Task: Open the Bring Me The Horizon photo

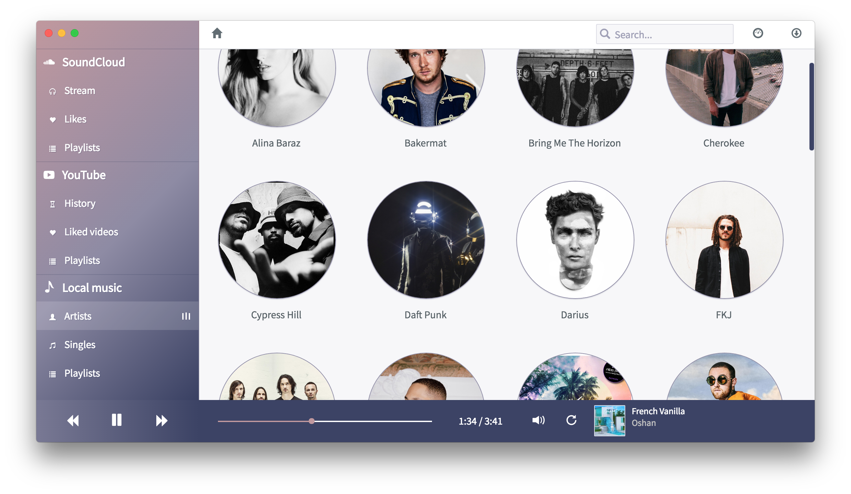Action: pos(575,88)
